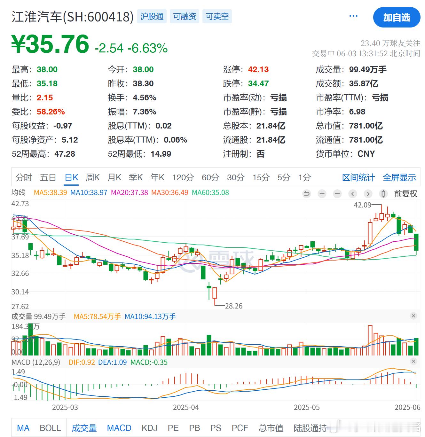This screenshot has width=425, height=437.
Task: Close the 成交量 volume panel
Action: point(413,316)
